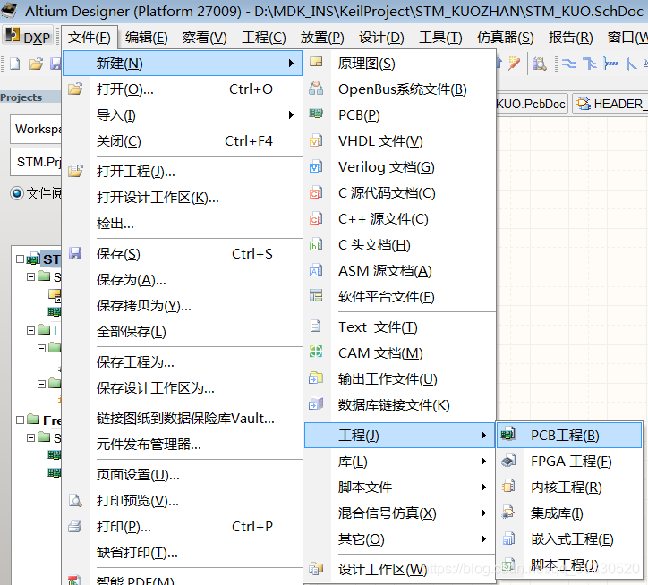Collapse the Fre project tree node
The height and width of the screenshot is (585, 648).
(20, 420)
